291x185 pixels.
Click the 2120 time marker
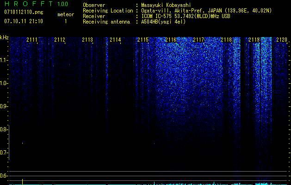pyautogui.click(x=282, y=39)
